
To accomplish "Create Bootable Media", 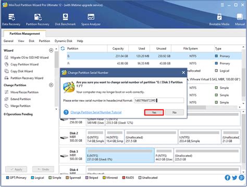I will click(219, 20).
